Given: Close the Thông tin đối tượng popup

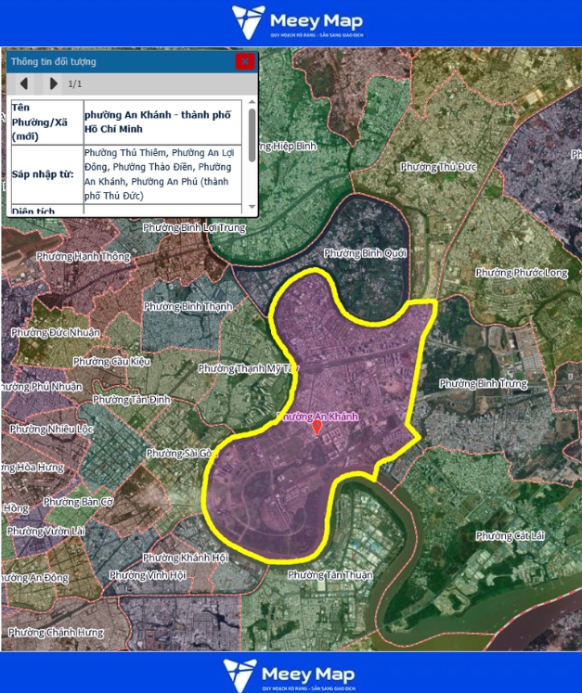Looking at the screenshot, I should [x=245, y=62].
